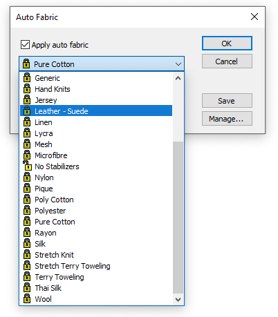Click the unlocked padlock icon beside No Stabilizers

pos(27,166)
